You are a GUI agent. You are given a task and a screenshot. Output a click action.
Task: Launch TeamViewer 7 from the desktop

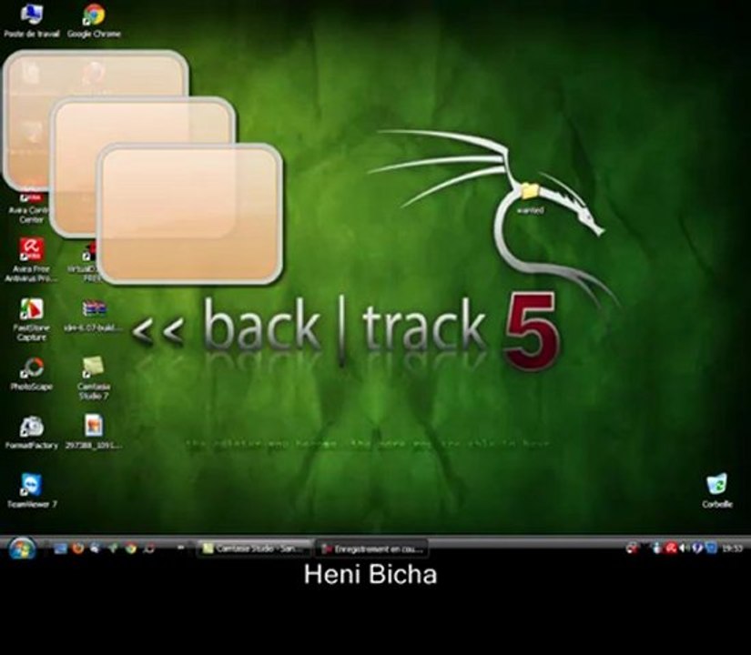click(x=32, y=490)
